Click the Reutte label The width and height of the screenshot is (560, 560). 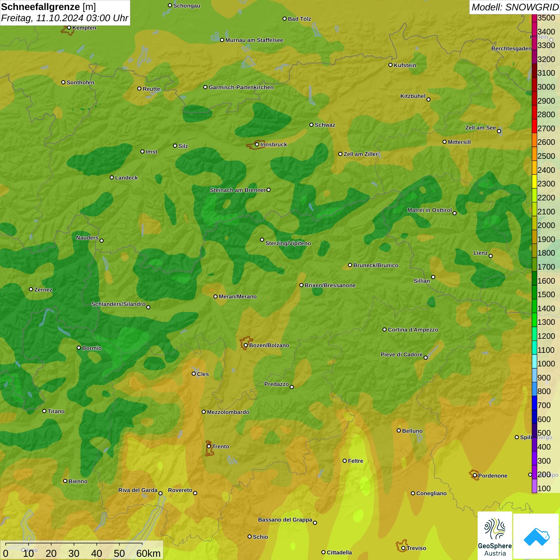(x=151, y=89)
